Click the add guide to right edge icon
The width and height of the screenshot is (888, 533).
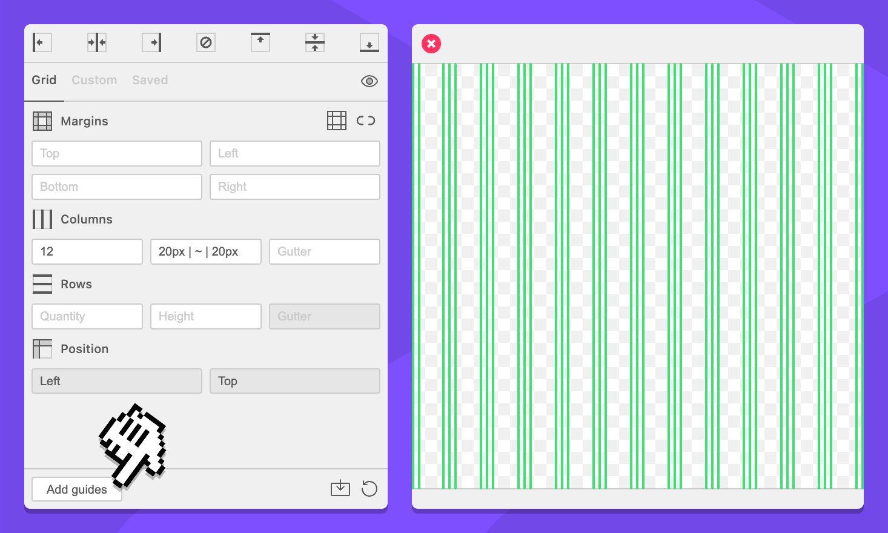click(x=151, y=42)
